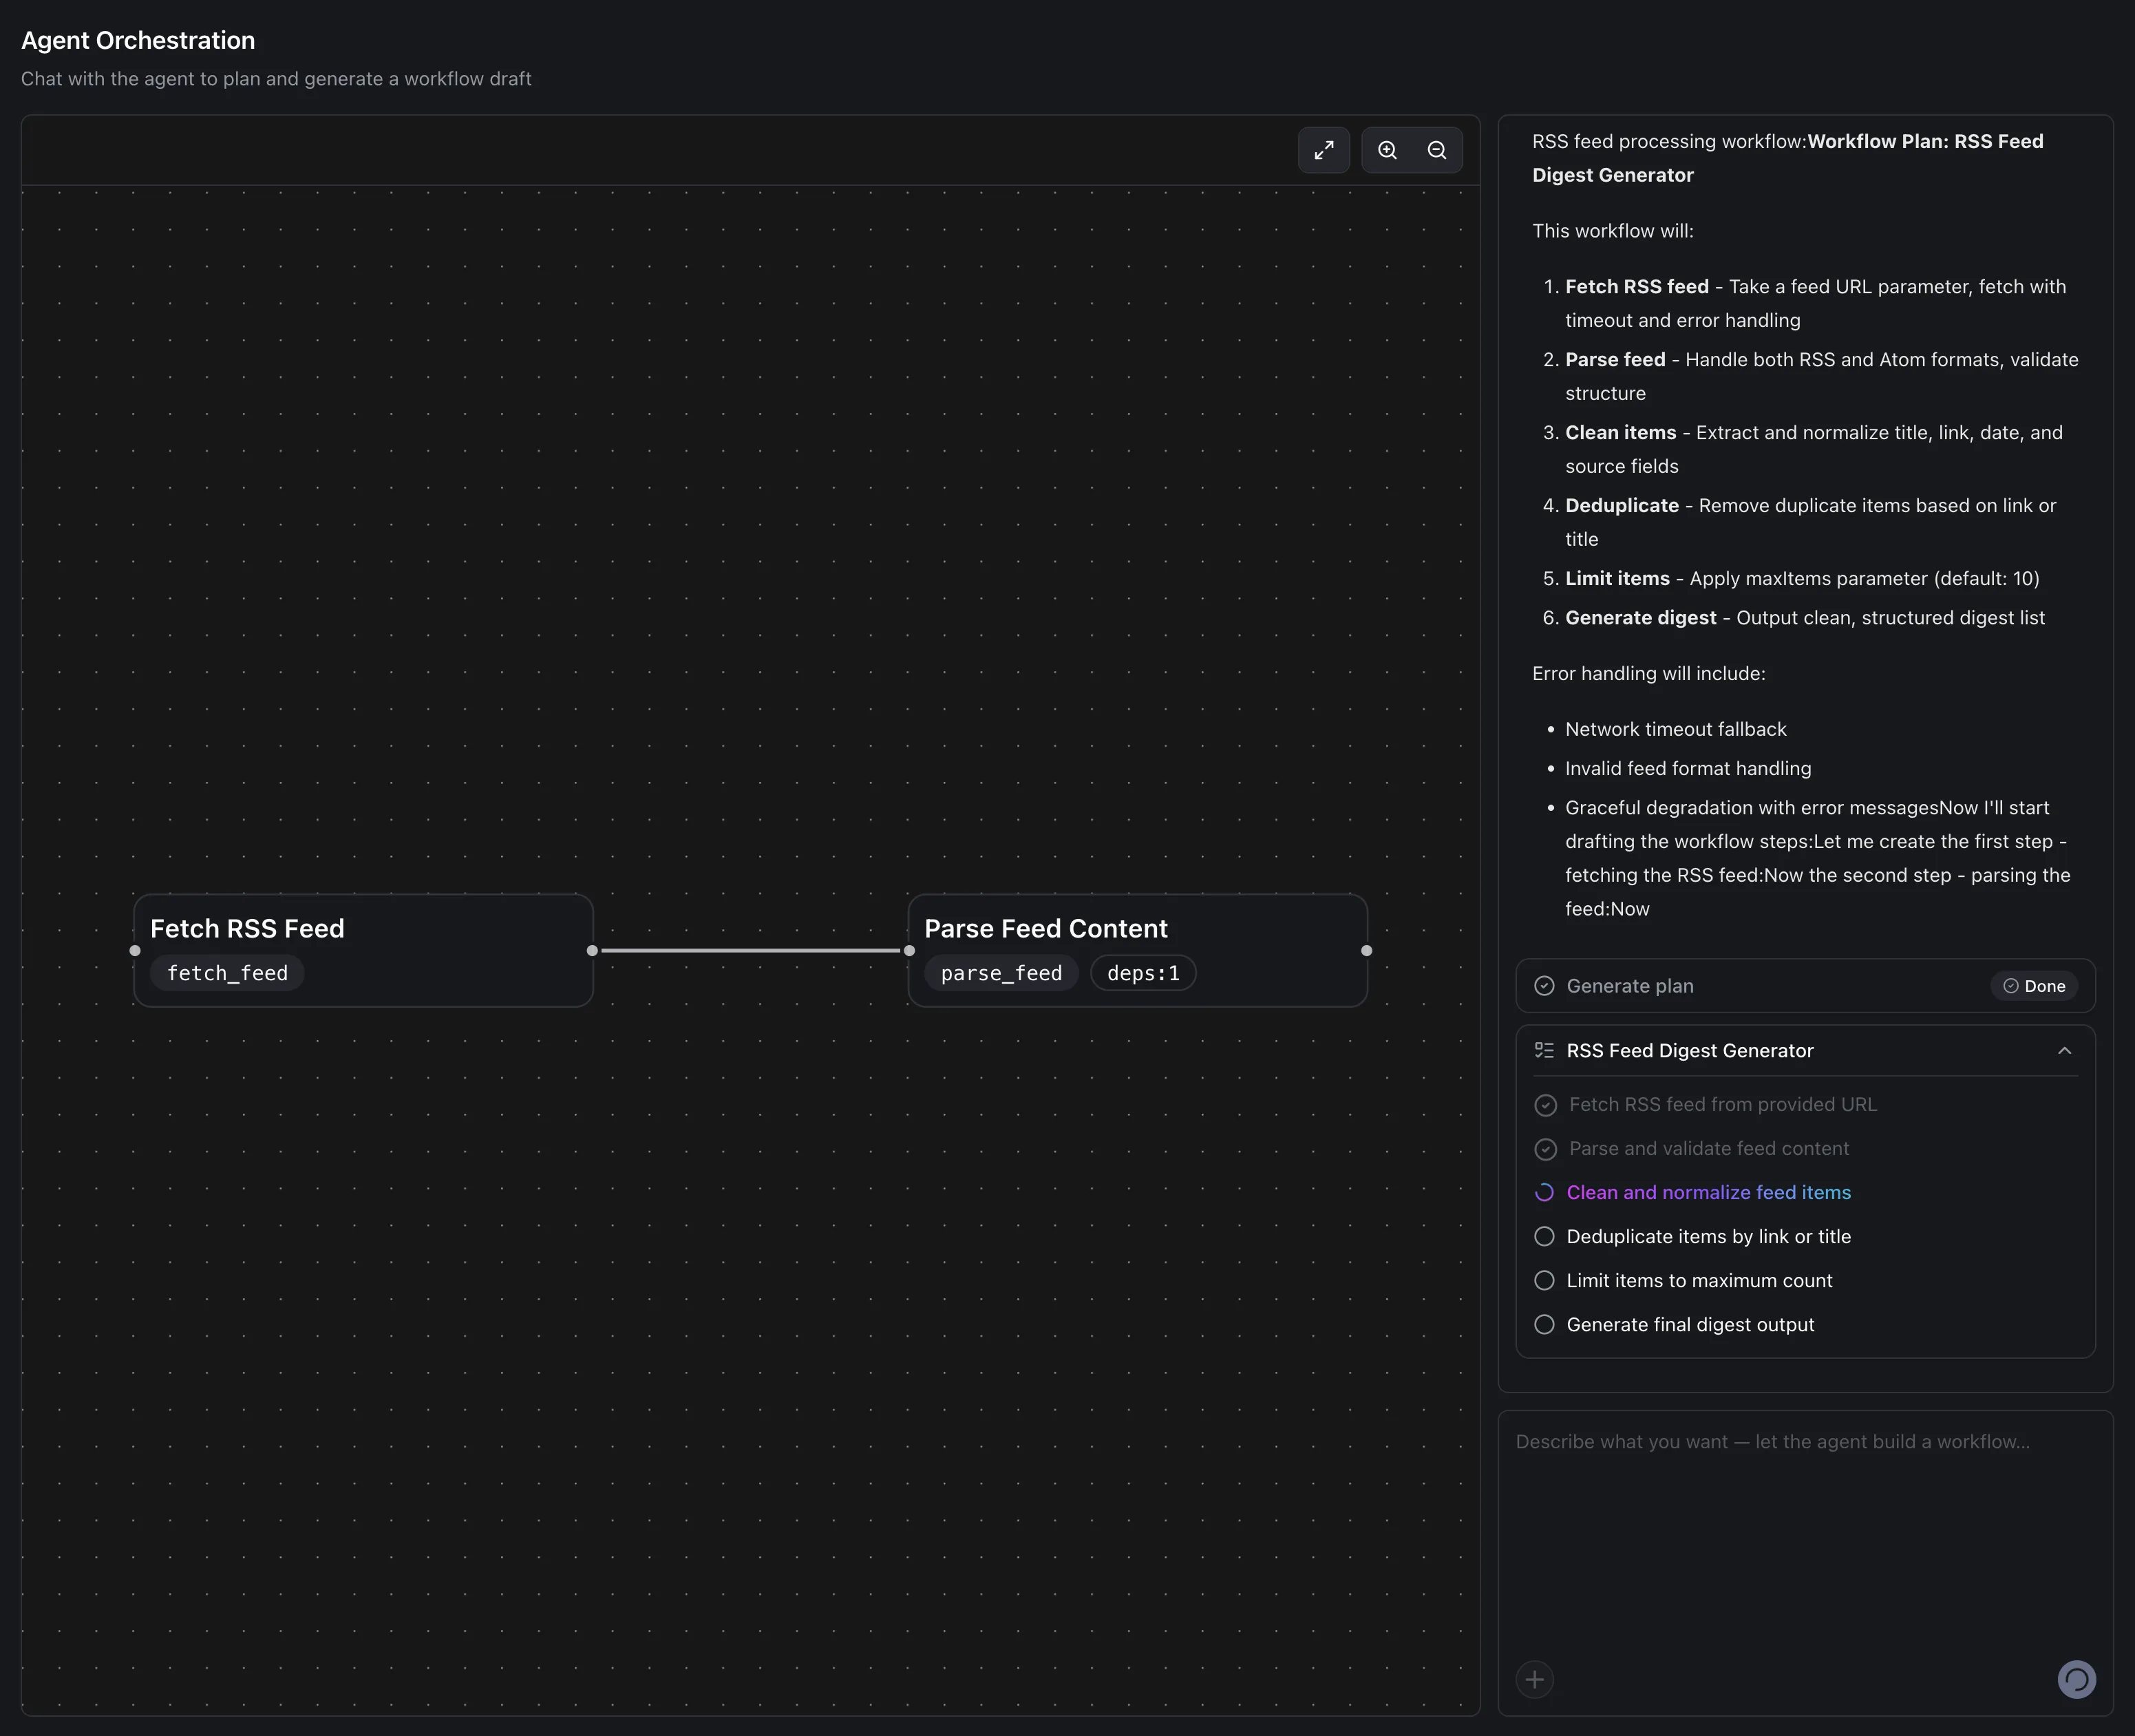Toggle the Limit items to maximum count circle
The image size is (2135, 1736).
click(1544, 1280)
